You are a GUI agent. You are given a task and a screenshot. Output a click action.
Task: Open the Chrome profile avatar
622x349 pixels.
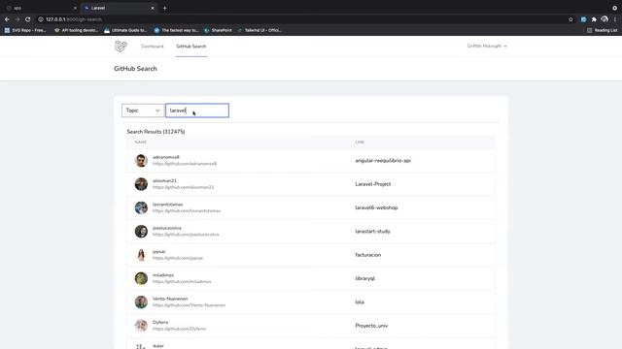pyautogui.click(x=605, y=19)
